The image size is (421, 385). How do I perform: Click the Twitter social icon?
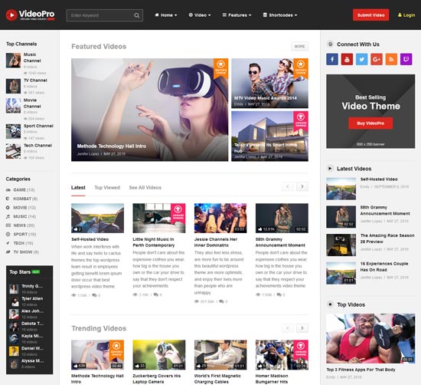pyautogui.click(x=361, y=59)
